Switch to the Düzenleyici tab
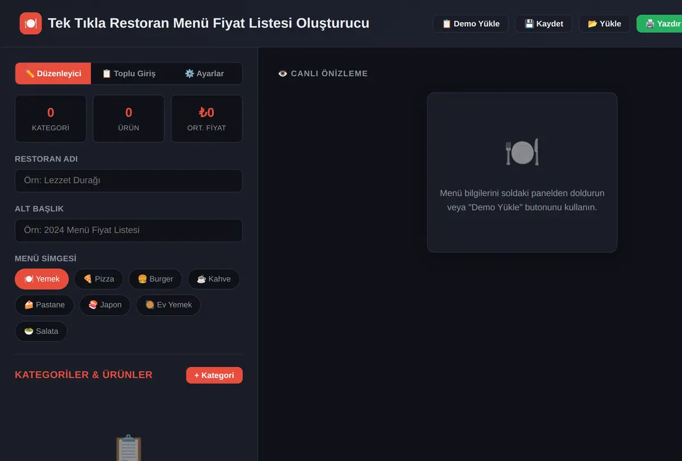This screenshot has width=682, height=461. click(x=53, y=73)
